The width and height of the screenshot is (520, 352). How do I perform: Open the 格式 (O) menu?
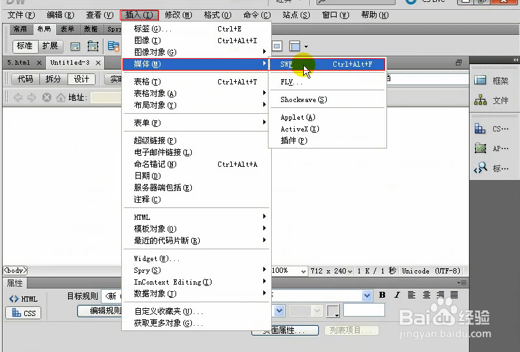(x=217, y=15)
